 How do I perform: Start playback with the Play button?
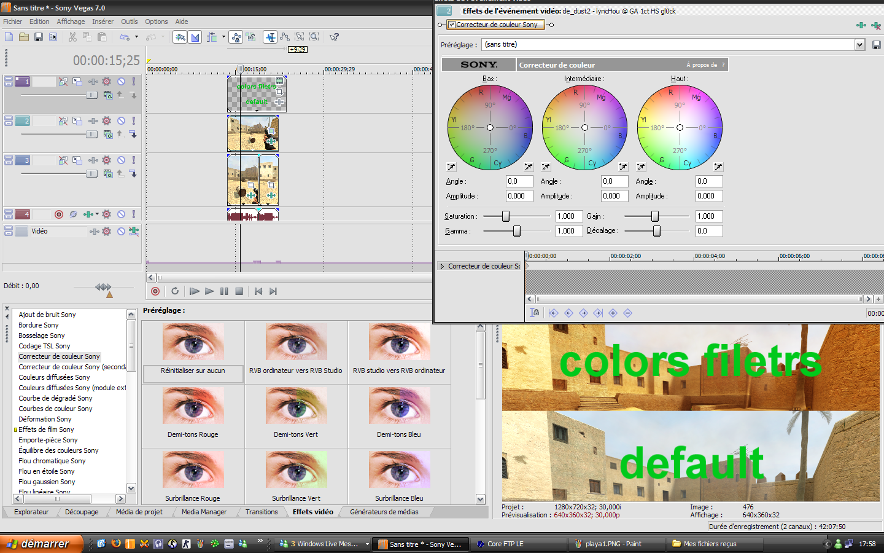[209, 291]
